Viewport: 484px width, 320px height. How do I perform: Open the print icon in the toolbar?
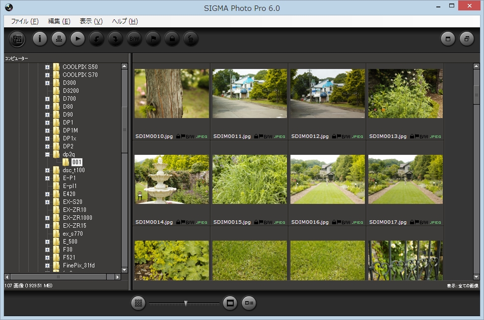[x=59, y=39]
